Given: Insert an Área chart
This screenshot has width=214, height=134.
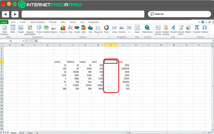Looking at the screenshot, I should coord(90,29).
